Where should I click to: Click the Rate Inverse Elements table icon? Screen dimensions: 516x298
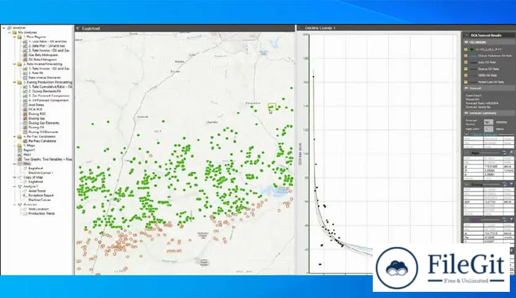click(x=25, y=78)
